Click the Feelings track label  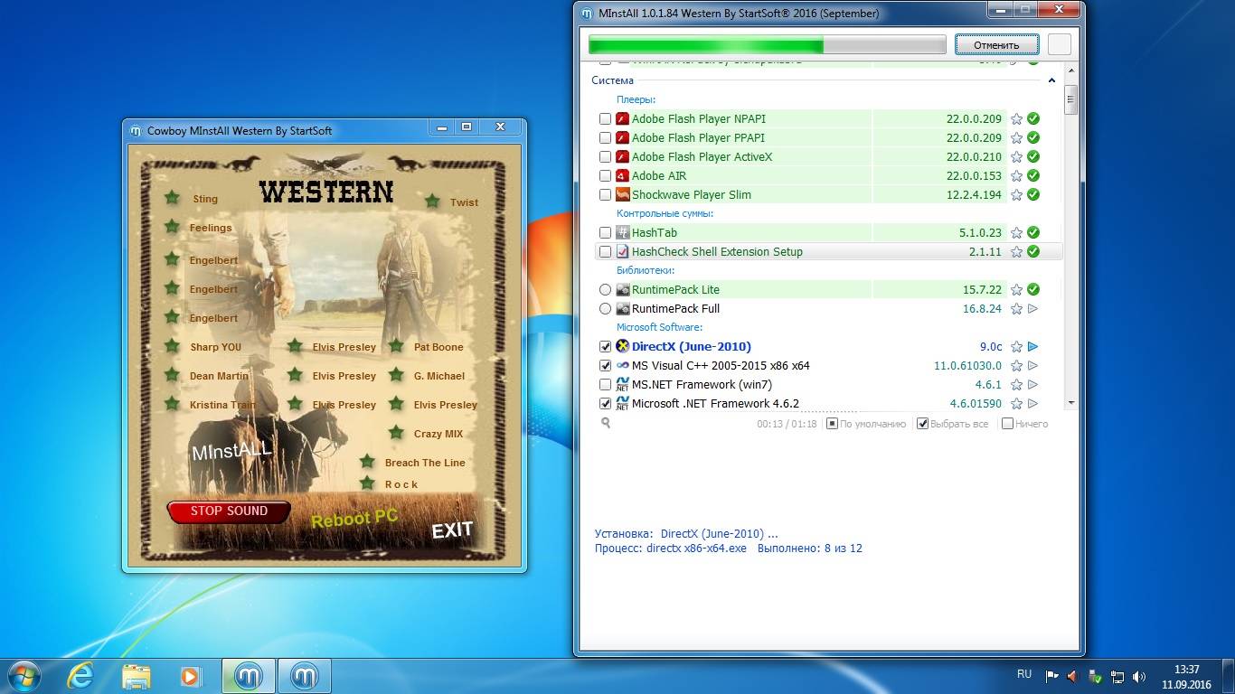[211, 228]
